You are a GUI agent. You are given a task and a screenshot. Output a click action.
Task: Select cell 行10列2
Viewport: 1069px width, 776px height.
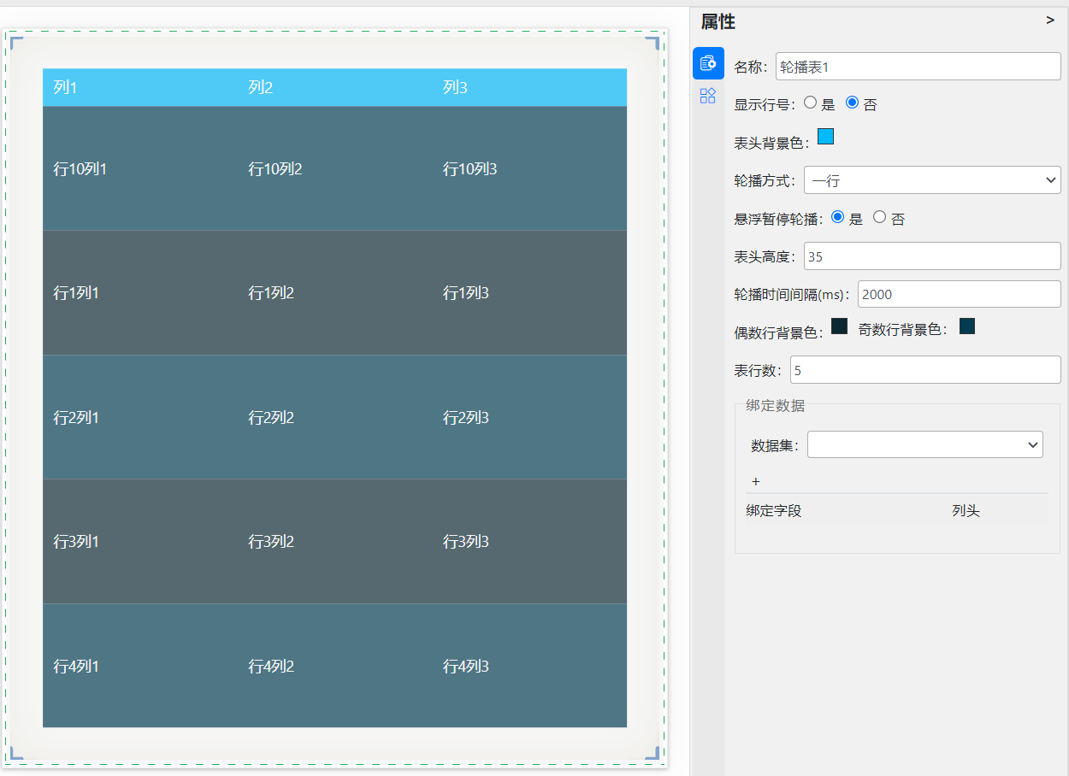[275, 169]
